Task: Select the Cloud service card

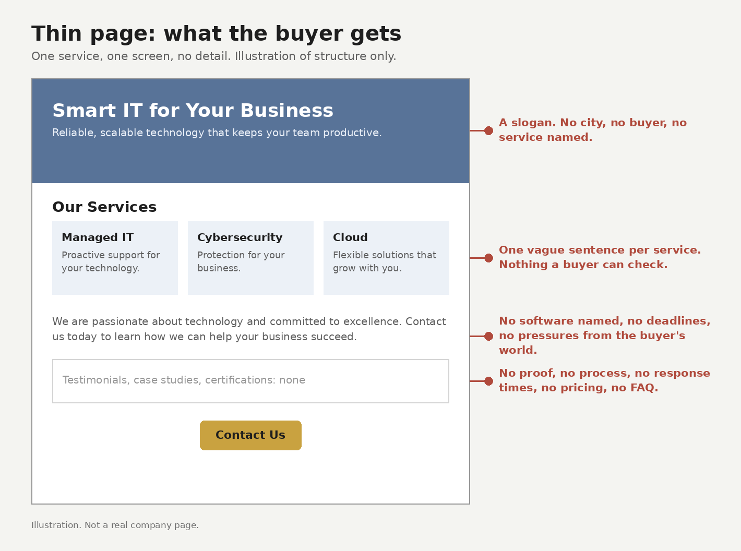Action: [386, 258]
